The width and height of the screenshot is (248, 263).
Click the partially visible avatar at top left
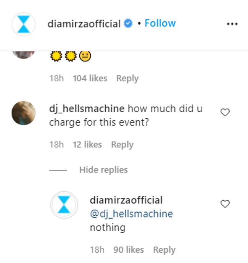point(24,54)
